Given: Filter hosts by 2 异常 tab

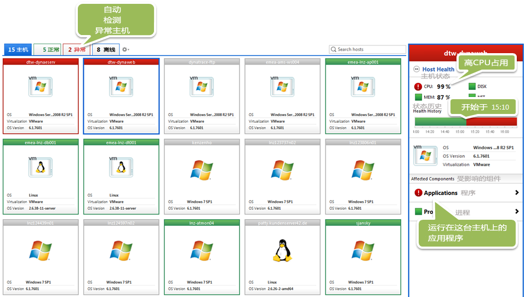Looking at the screenshot, I should [x=77, y=50].
